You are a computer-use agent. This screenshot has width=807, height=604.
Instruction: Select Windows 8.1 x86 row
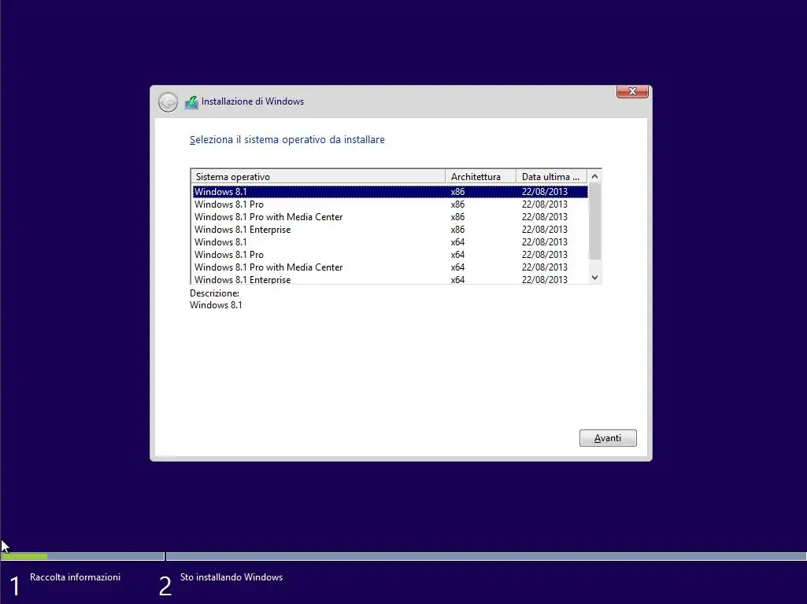point(391,192)
